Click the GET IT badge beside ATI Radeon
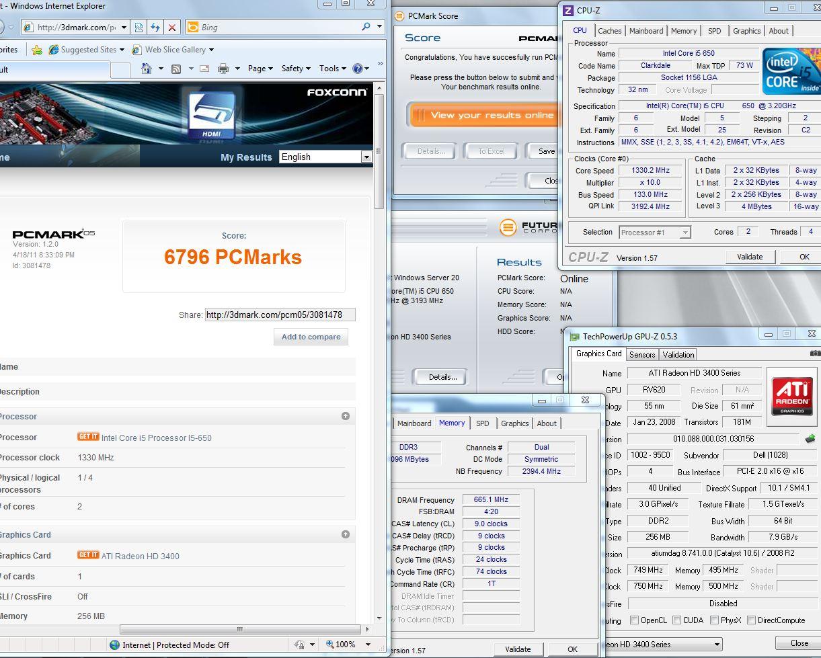Image resolution: width=821 pixels, height=658 pixels. click(88, 555)
